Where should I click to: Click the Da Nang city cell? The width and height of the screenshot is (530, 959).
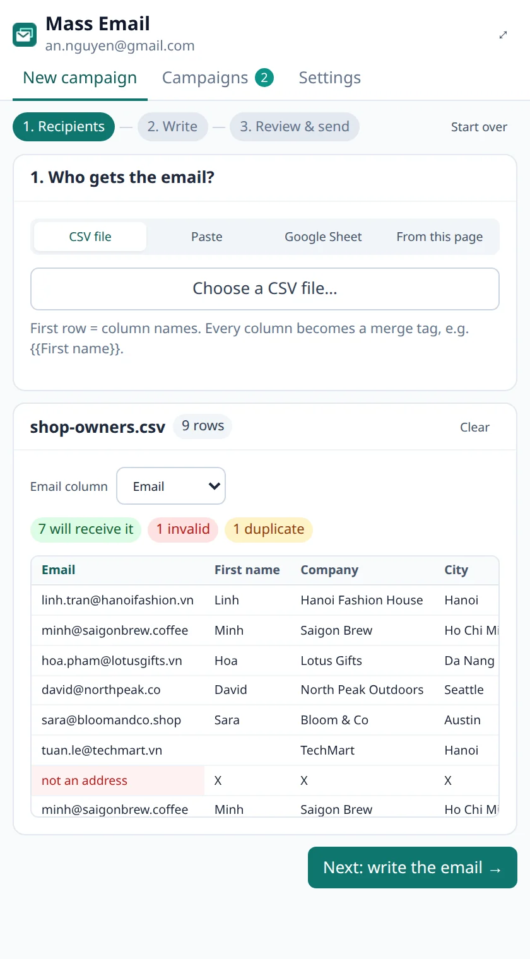click(466, 661)
